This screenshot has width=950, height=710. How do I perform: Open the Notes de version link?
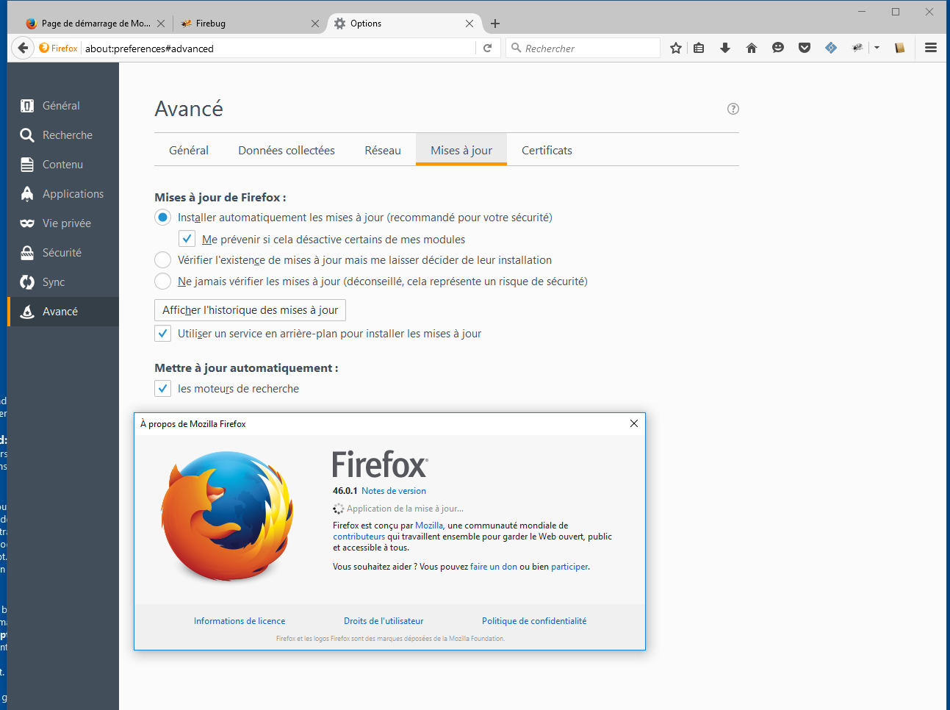[x=394, y=491]
